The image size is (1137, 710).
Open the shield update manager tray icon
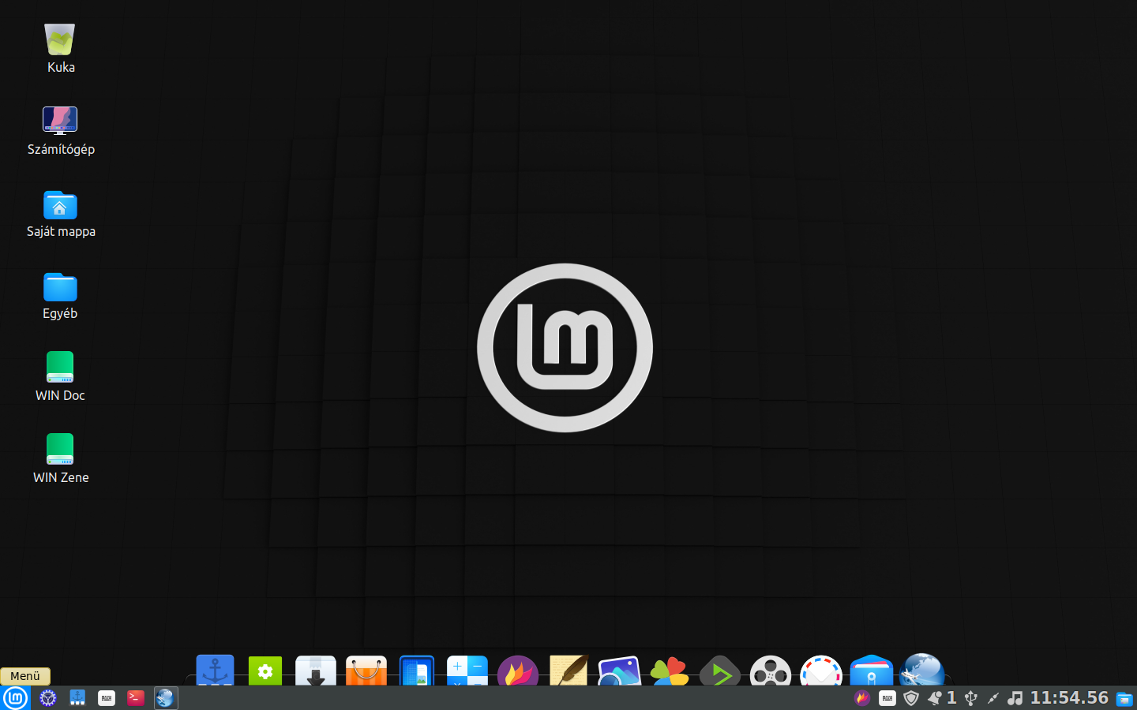[911, 698]
